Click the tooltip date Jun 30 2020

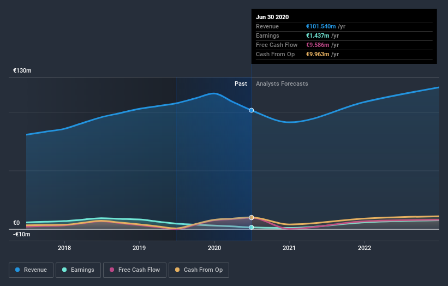(272, 17)
